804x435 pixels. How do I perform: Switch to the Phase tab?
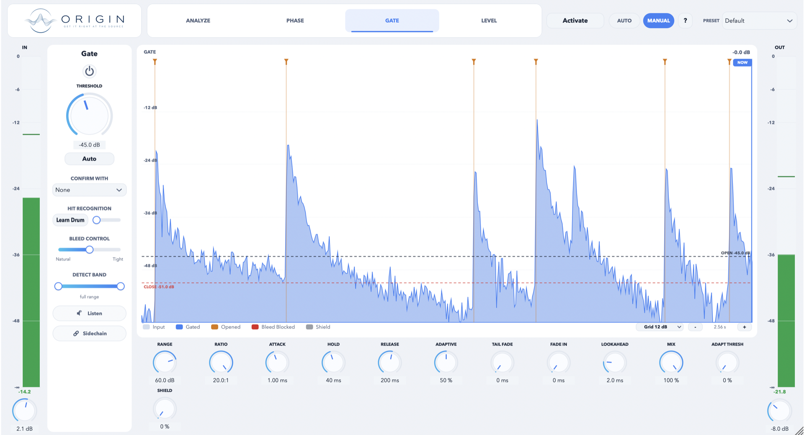click(x=295, y=21)
